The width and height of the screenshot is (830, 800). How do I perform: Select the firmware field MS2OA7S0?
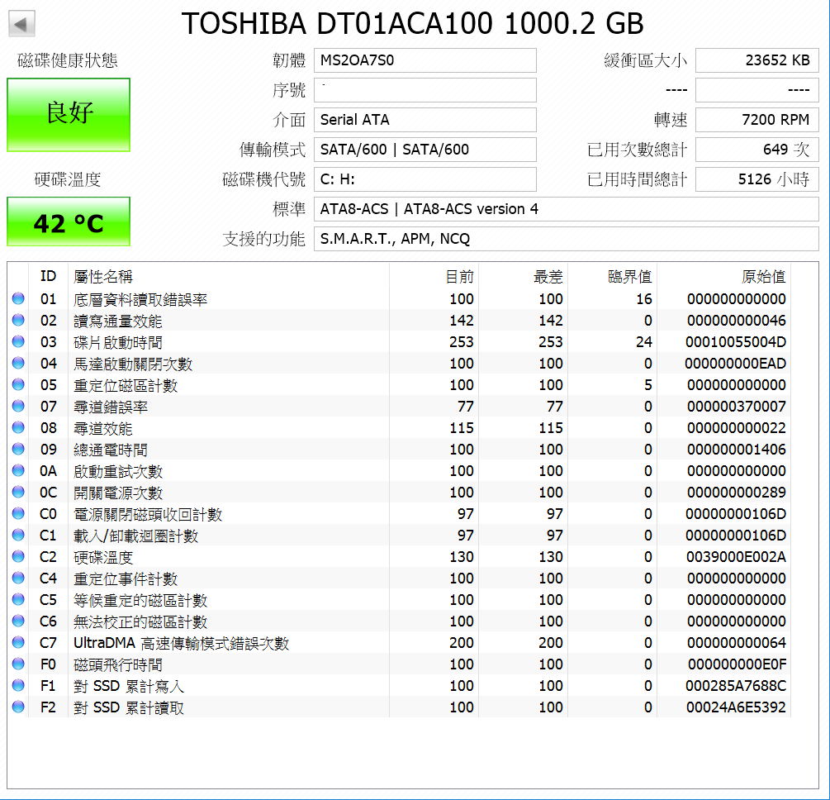tap(425, 60)
